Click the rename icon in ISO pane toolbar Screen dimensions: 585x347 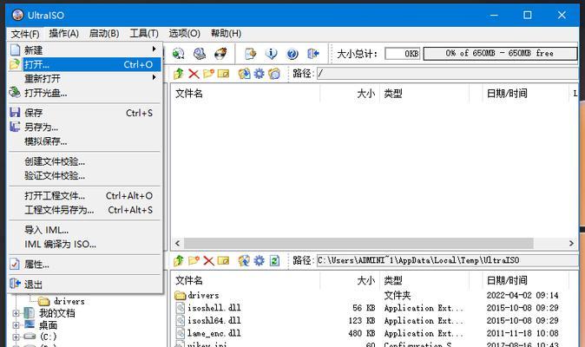tap(223, 74)
